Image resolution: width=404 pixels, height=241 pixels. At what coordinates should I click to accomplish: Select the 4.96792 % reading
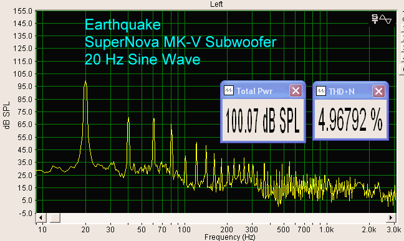pyautogui.click(x=350, y=120)
